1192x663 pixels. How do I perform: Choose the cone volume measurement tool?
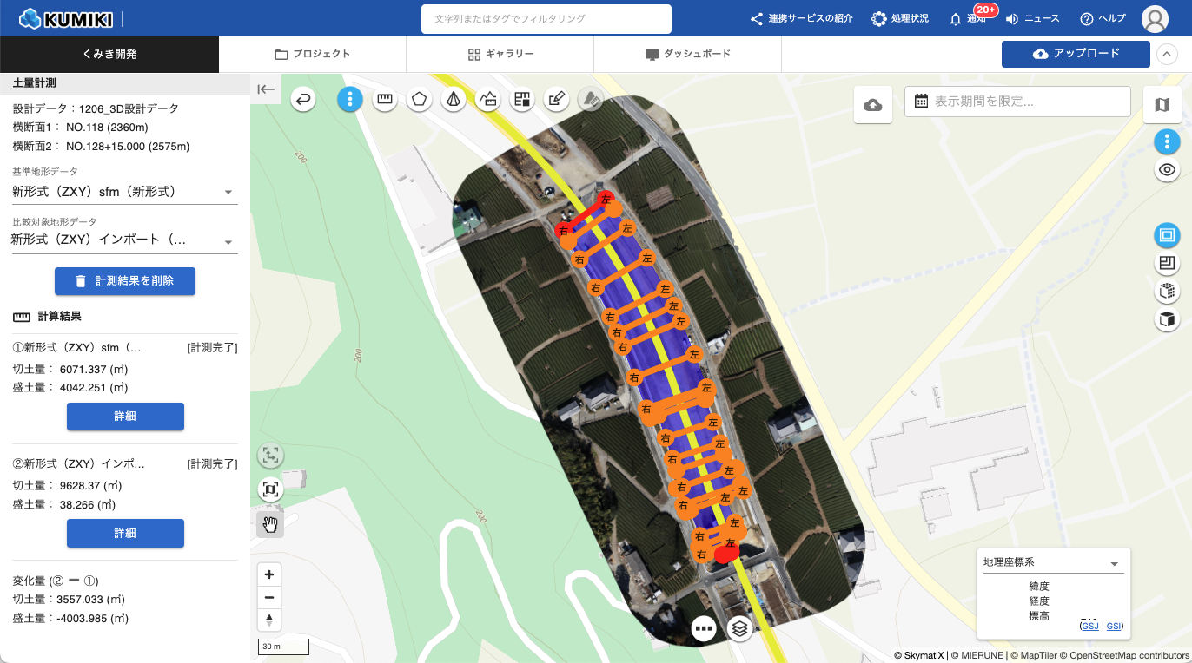[x=453, y=99]
